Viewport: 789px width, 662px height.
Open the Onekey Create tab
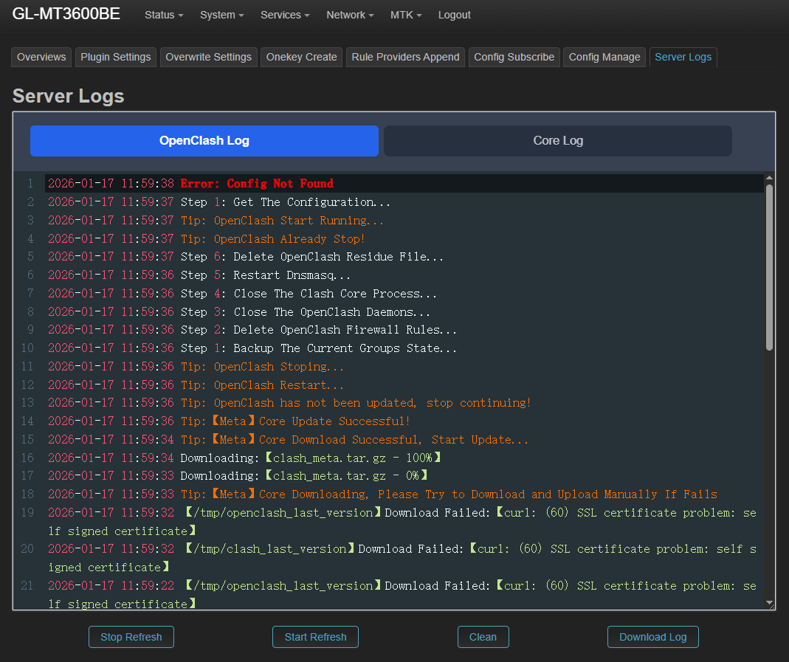(x=301, y=57)
